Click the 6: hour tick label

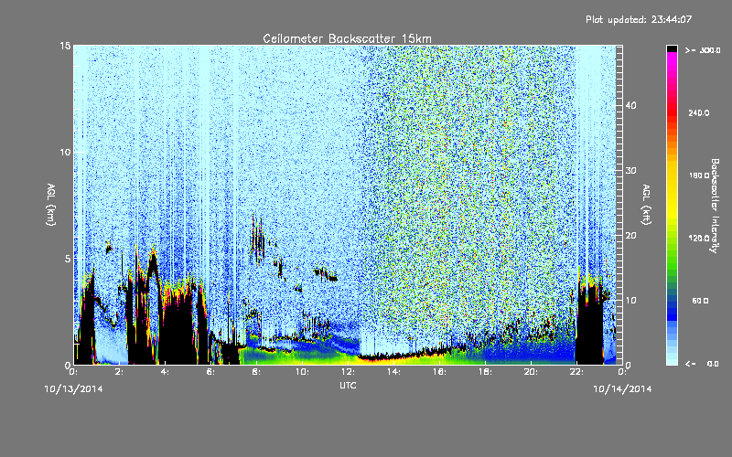click(211, 372)
